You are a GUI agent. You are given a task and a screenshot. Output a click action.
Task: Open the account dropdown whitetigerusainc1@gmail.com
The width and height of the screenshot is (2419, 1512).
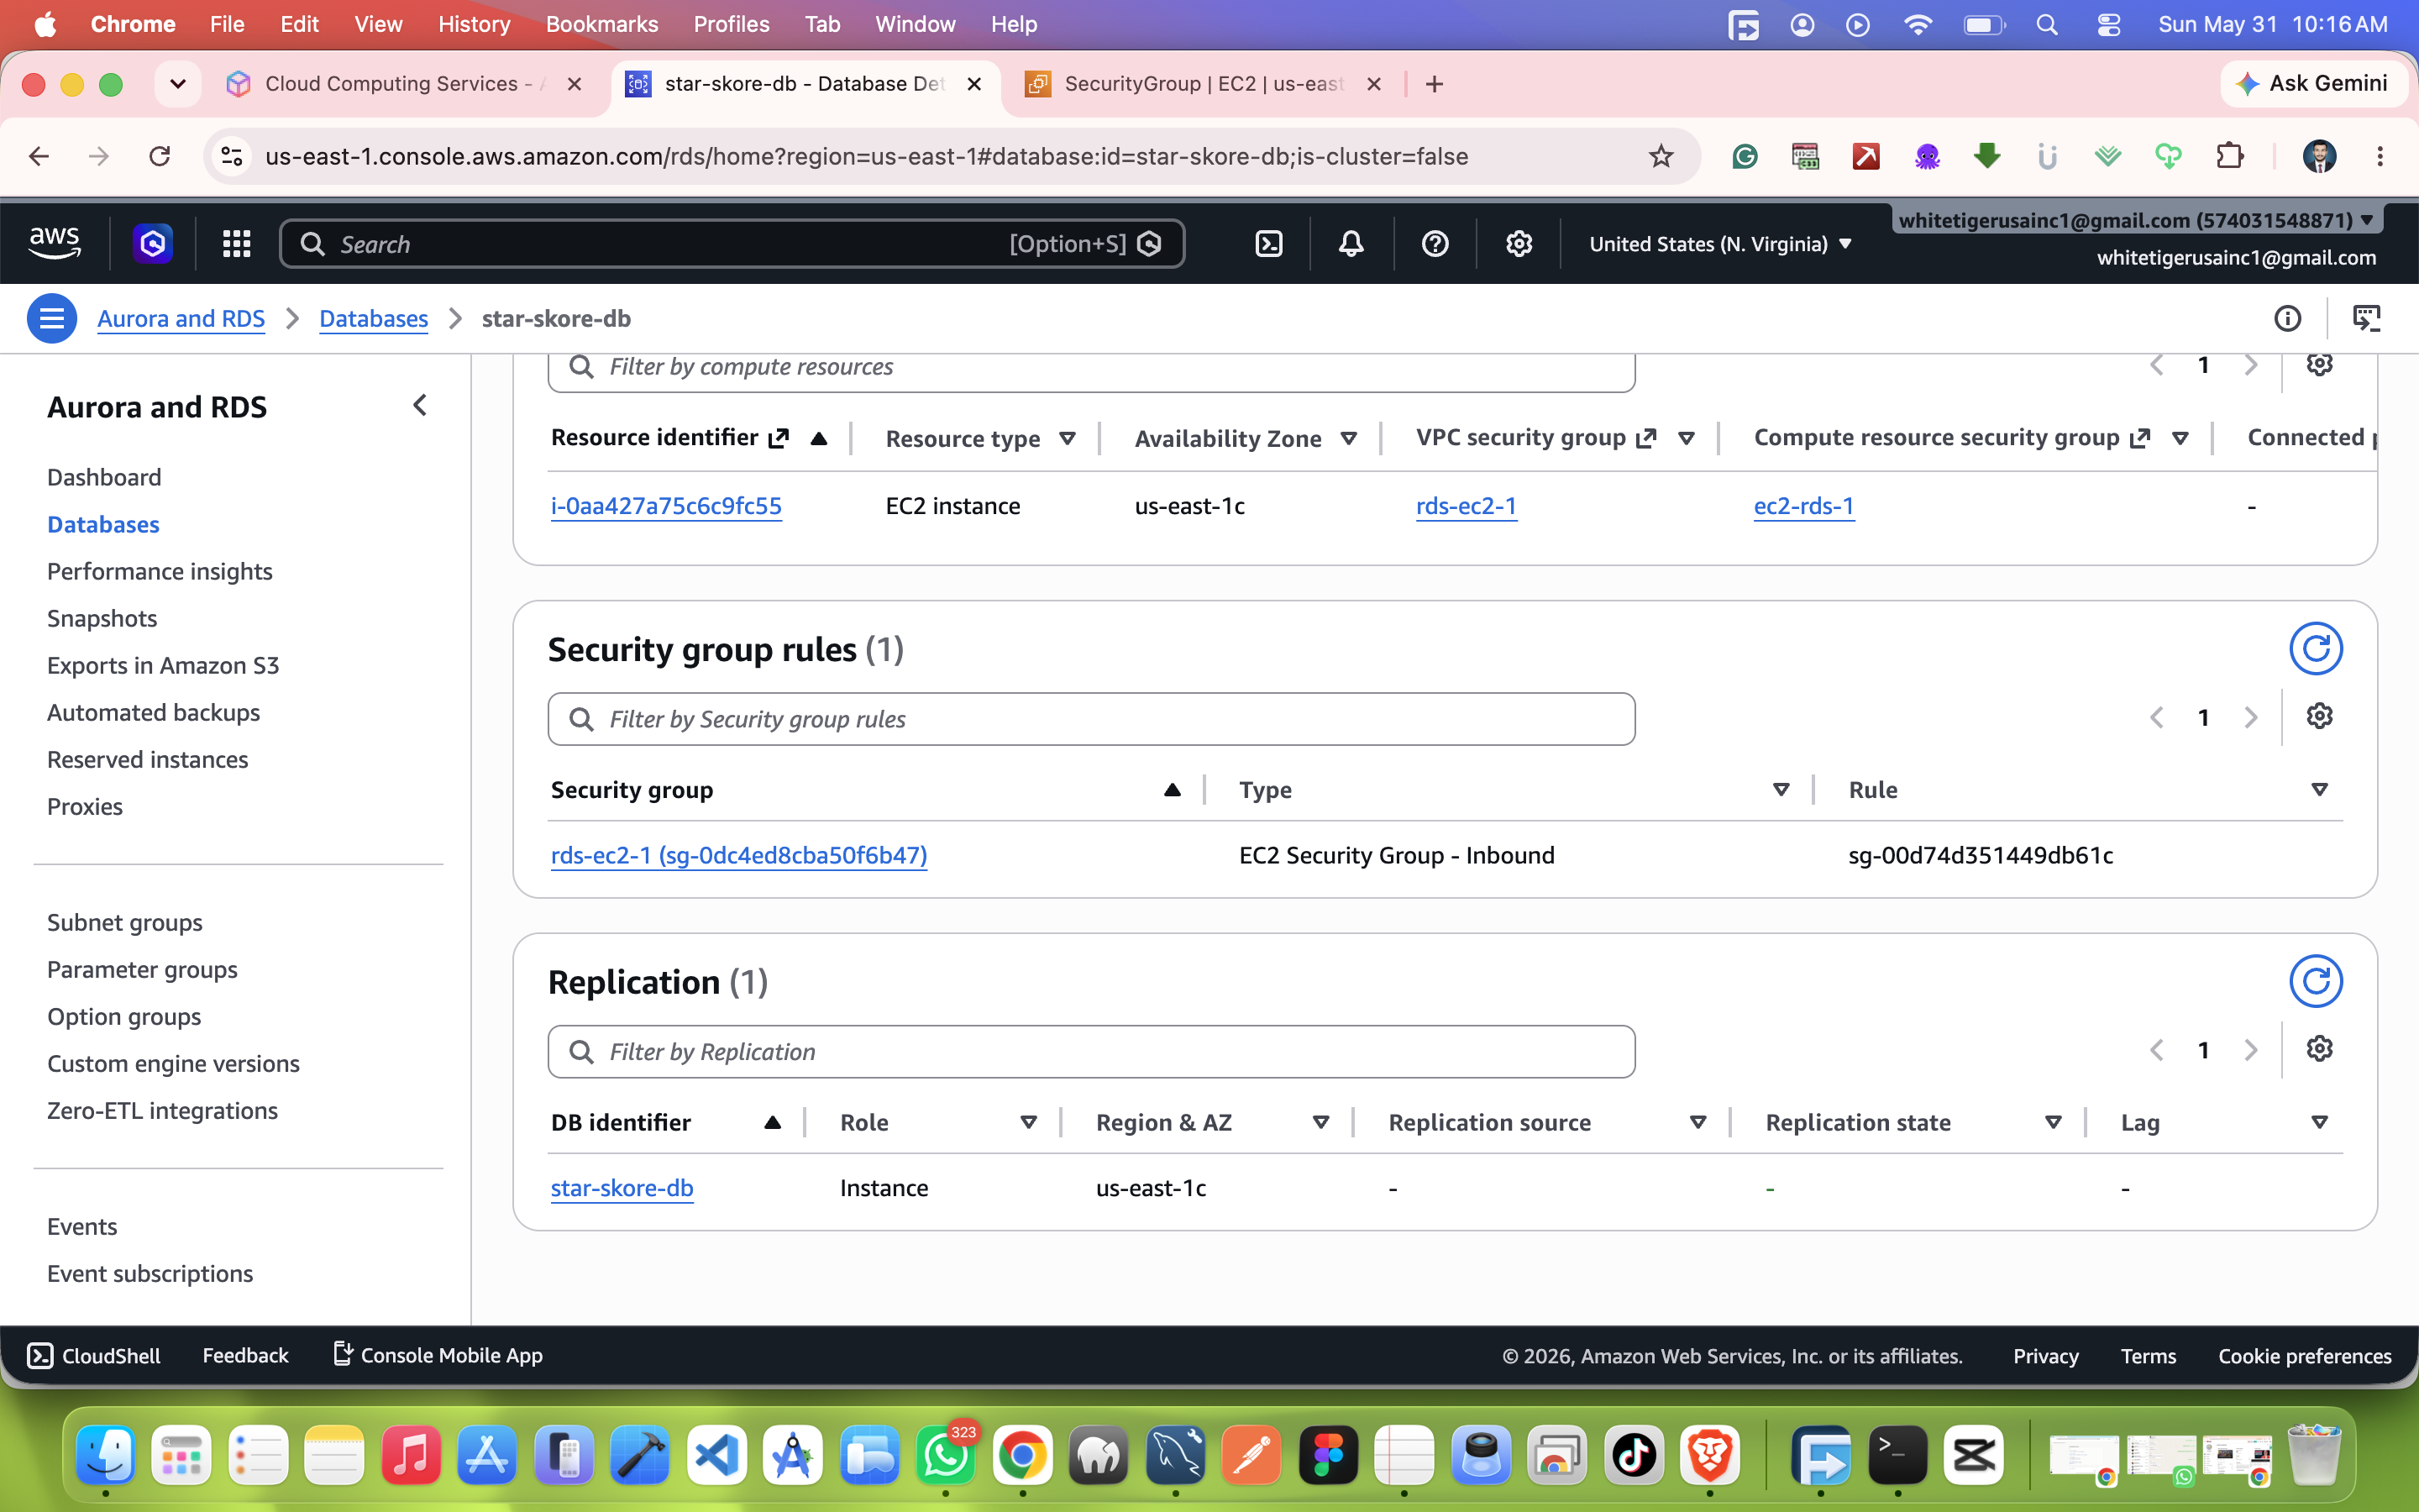(2137, 220)
